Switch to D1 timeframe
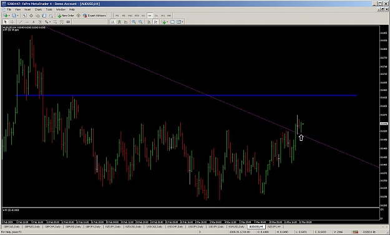The width and height of the screenshot is (390, 235). pyautogui.click(x=156, y=16)
